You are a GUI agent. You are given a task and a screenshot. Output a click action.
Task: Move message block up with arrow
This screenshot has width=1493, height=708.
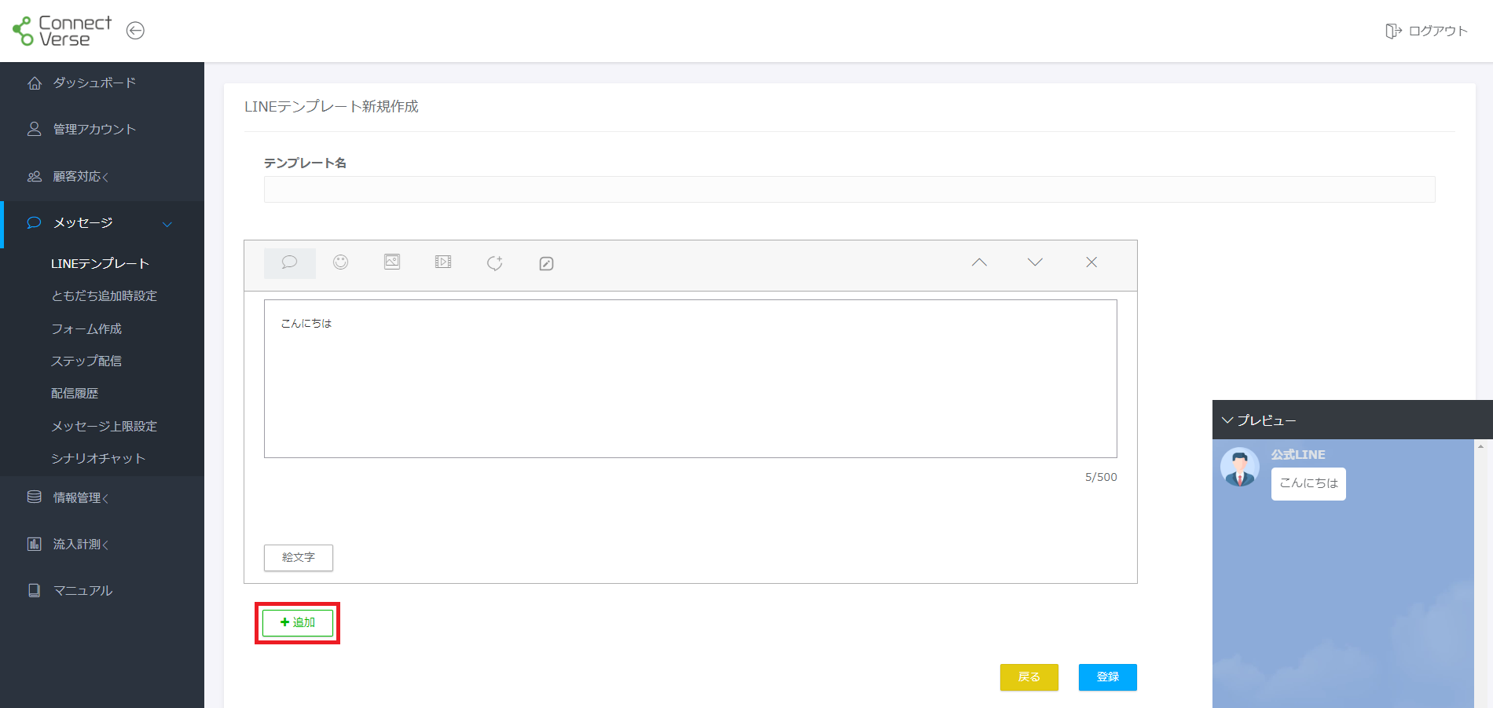tap(979, 262)
